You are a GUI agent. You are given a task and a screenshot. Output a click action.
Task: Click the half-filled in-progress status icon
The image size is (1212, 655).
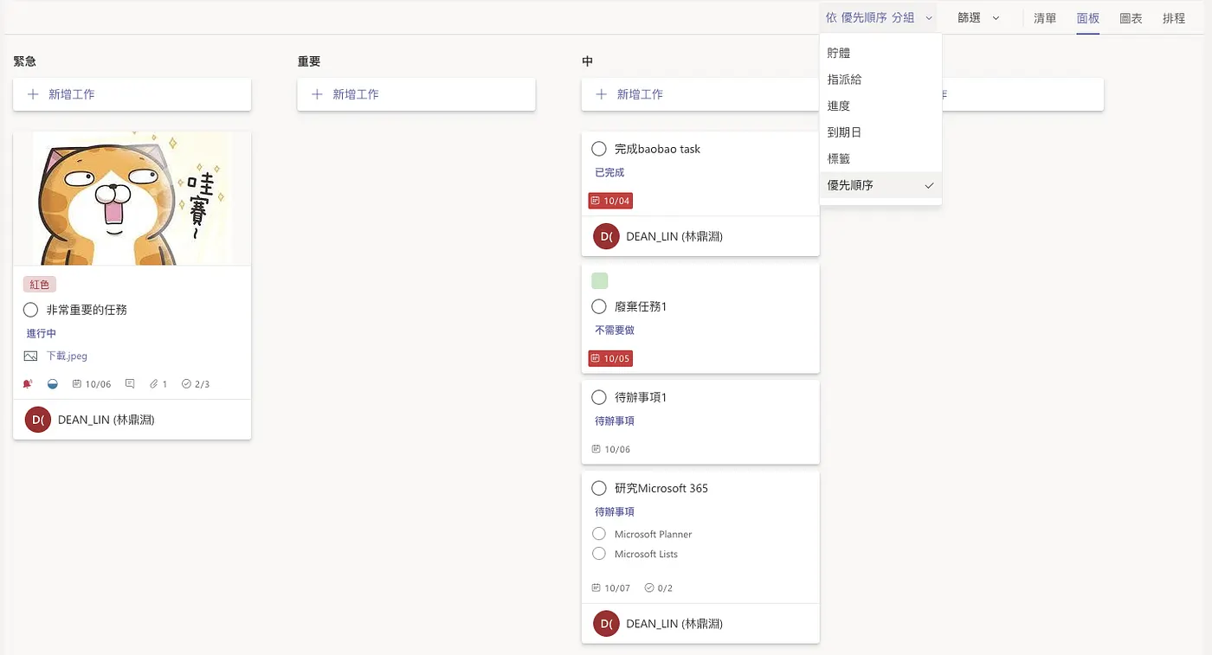pyautogui.click(x=53, y=383)
